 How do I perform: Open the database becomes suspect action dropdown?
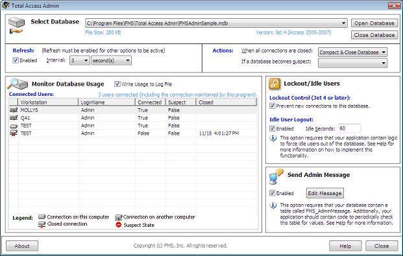coord(384,63)
